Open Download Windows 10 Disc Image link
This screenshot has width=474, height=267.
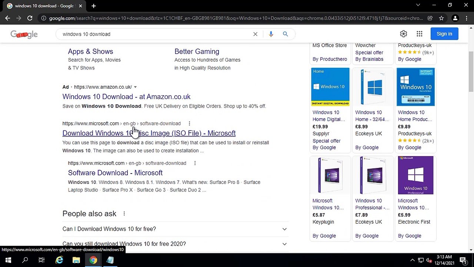coord(149,133)
